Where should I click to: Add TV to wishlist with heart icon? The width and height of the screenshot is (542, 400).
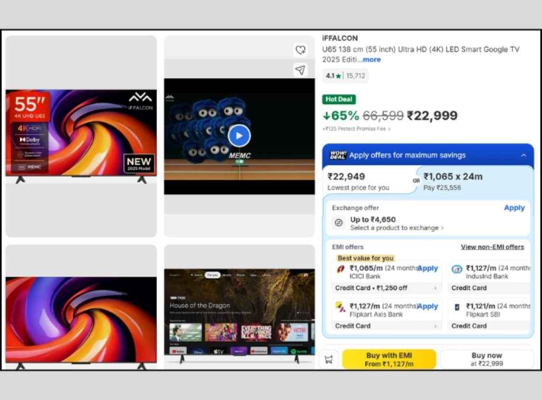point(301,50)
